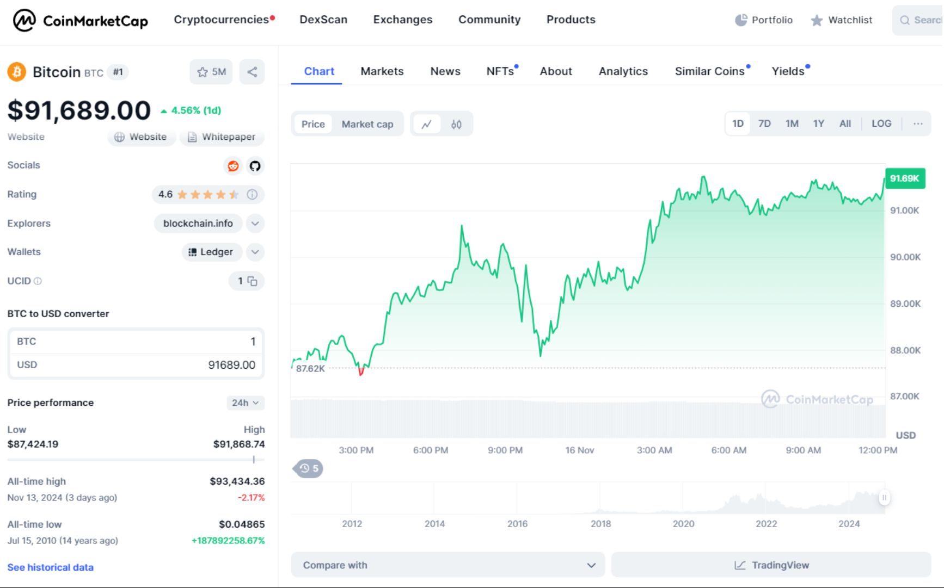The image size is (944, 588).
Task: Click See historical data link
Action: 50,567
